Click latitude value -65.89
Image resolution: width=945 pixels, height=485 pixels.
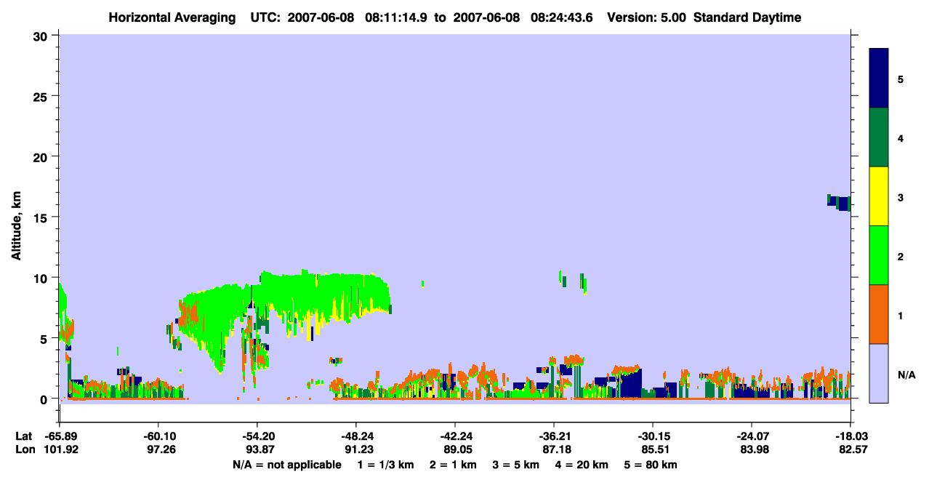(60, 436)
